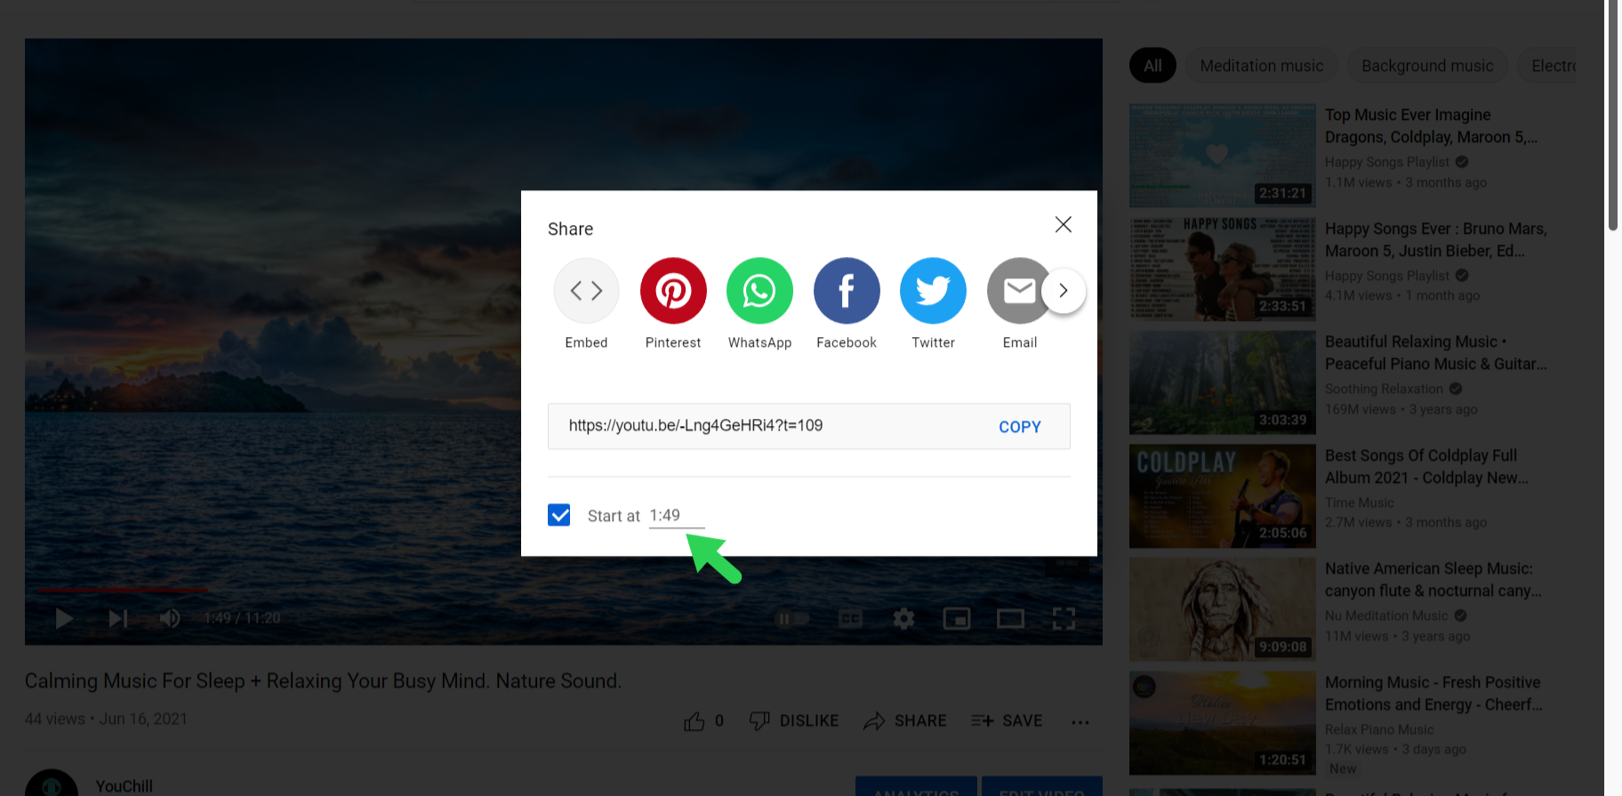Select the All filter chip

tap(1152, 66)
